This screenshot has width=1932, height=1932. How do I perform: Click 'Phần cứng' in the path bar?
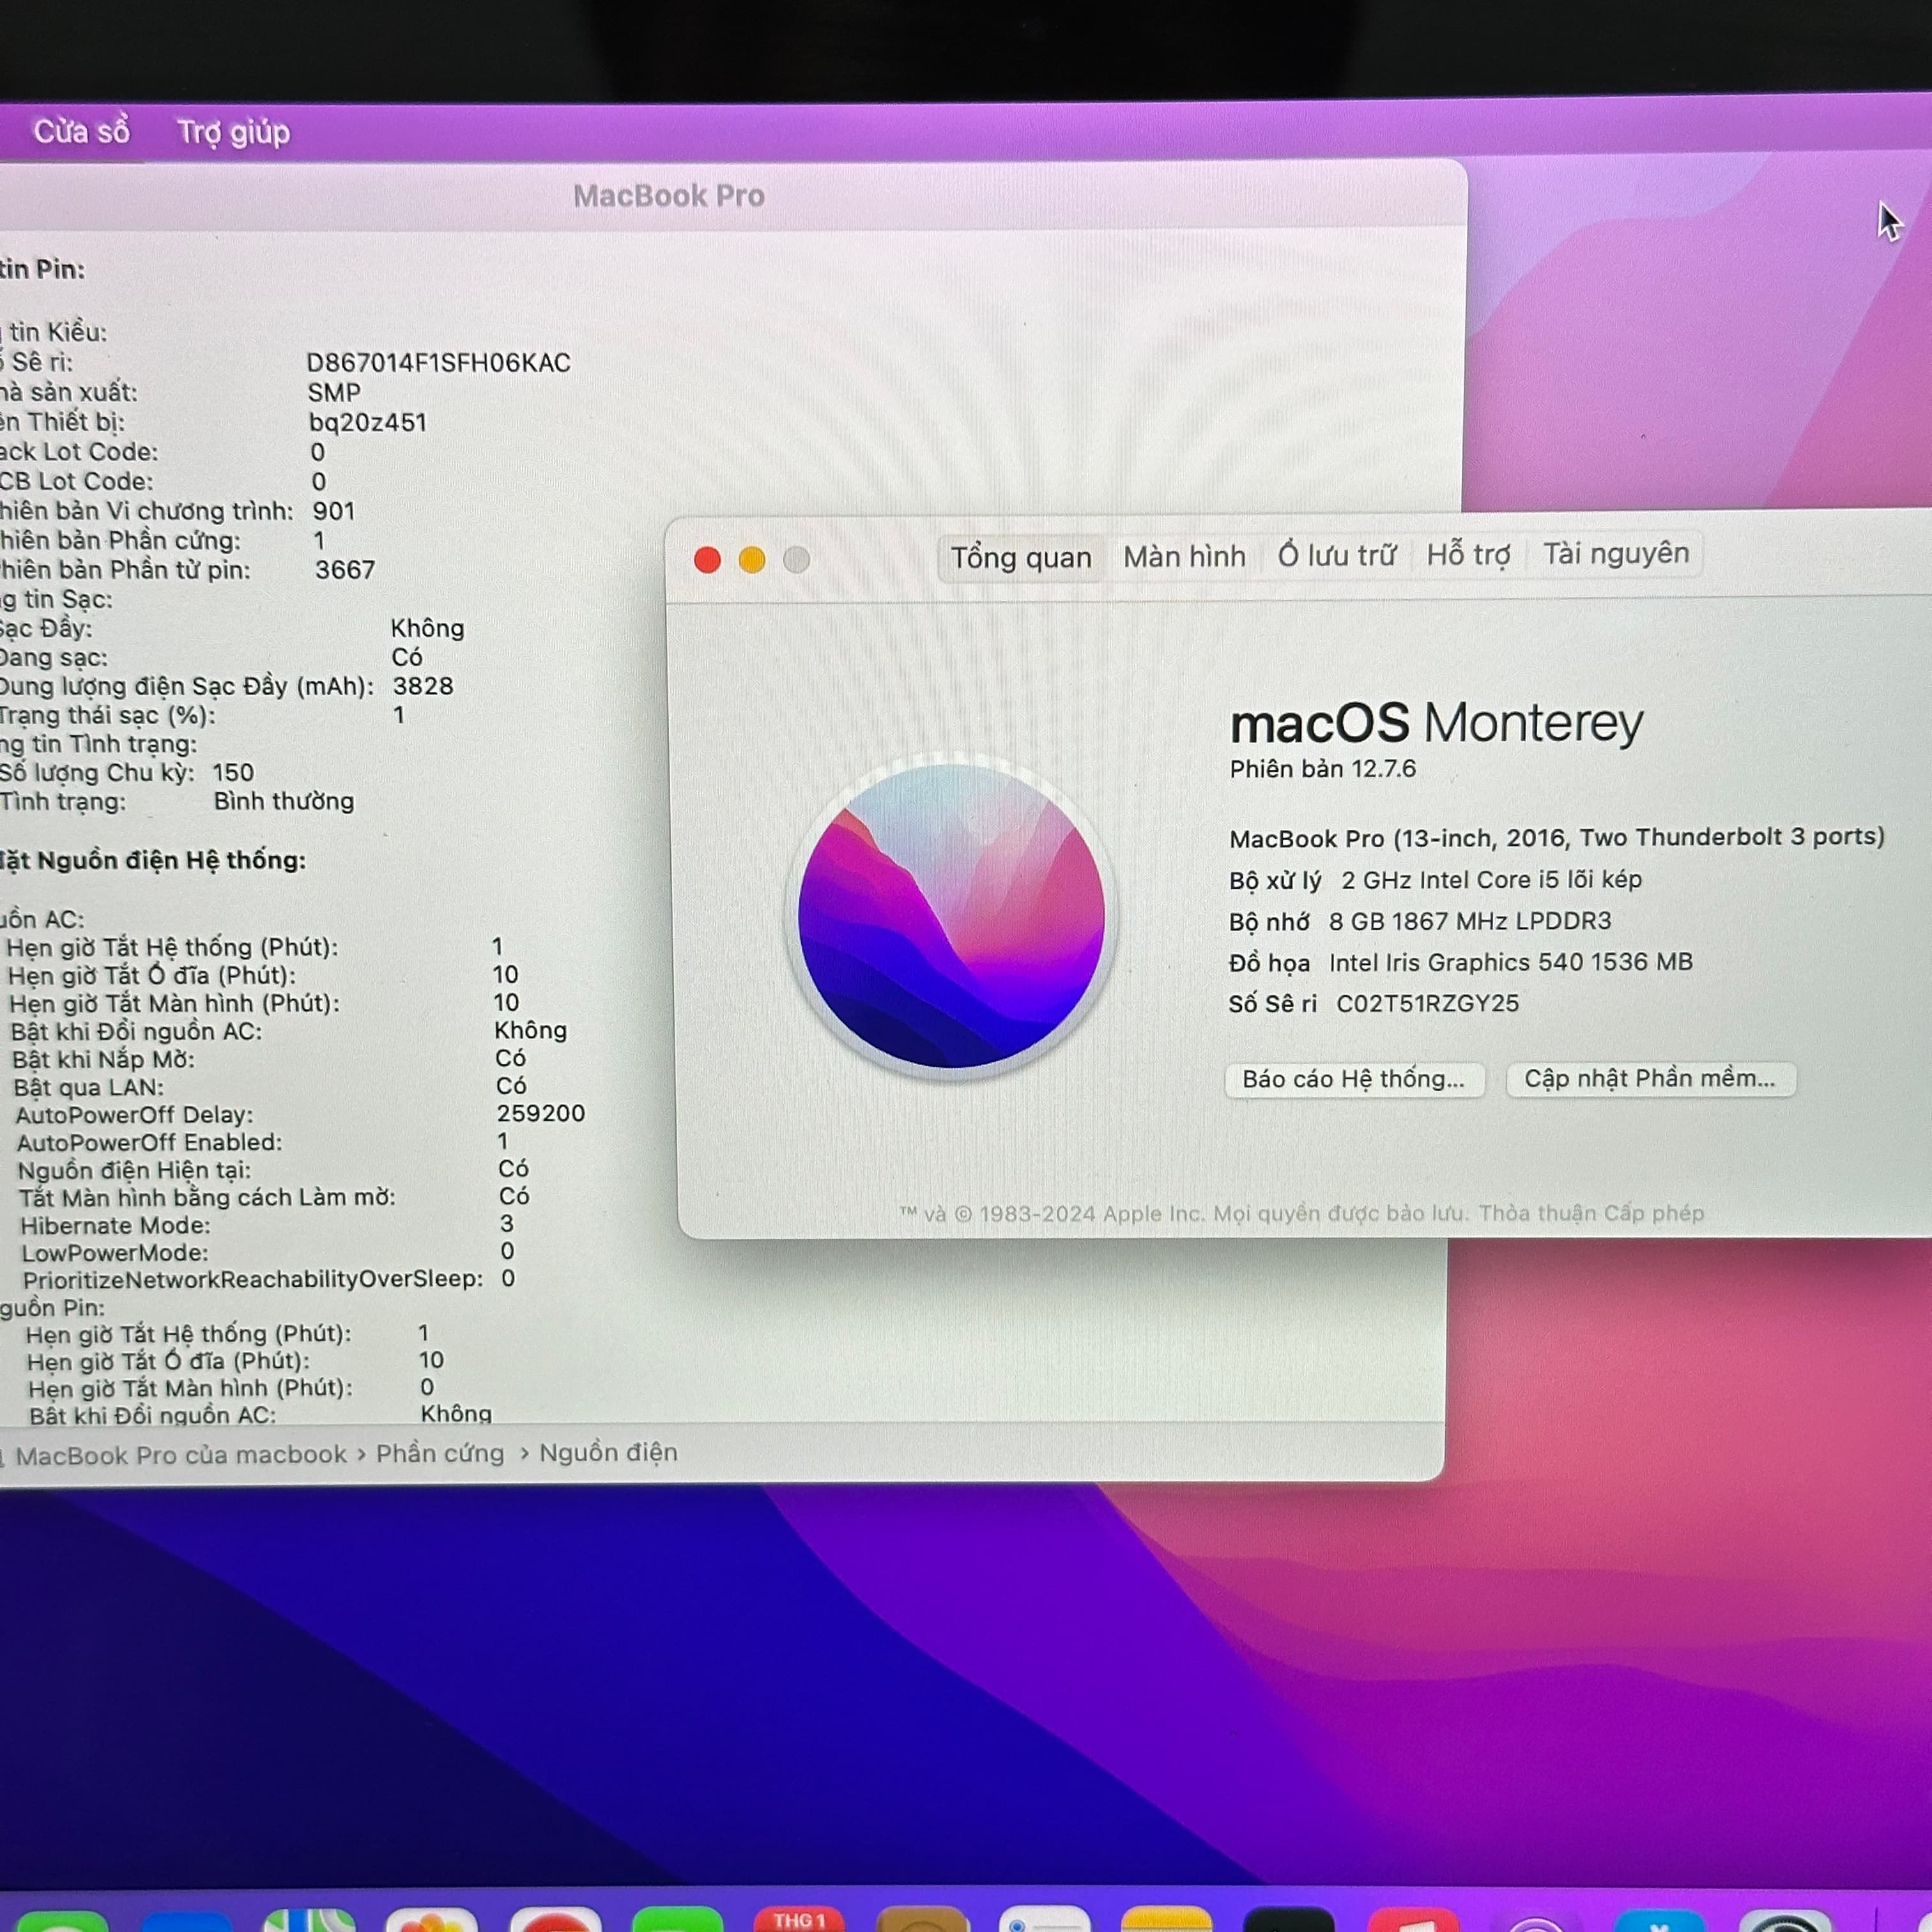point(440,1453)
